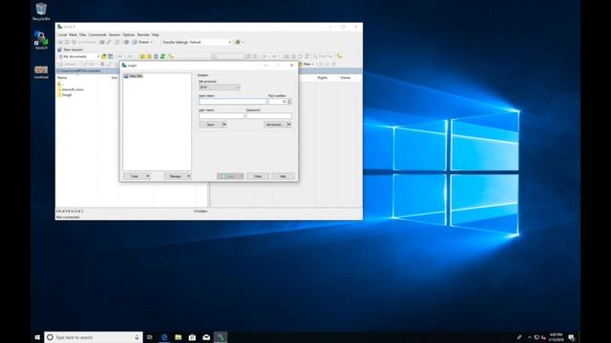
Task: Open the New dropdown in remote toolbar
Action: [x=307, y=64]
